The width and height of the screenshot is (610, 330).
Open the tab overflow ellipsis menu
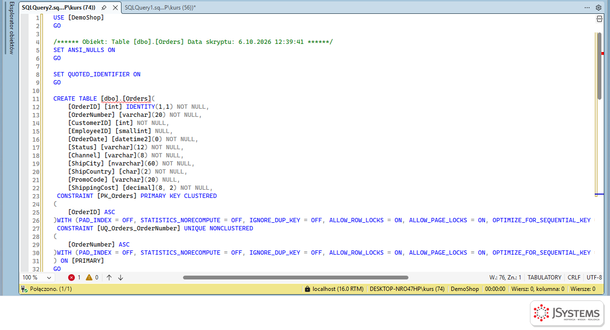(587, 8)
